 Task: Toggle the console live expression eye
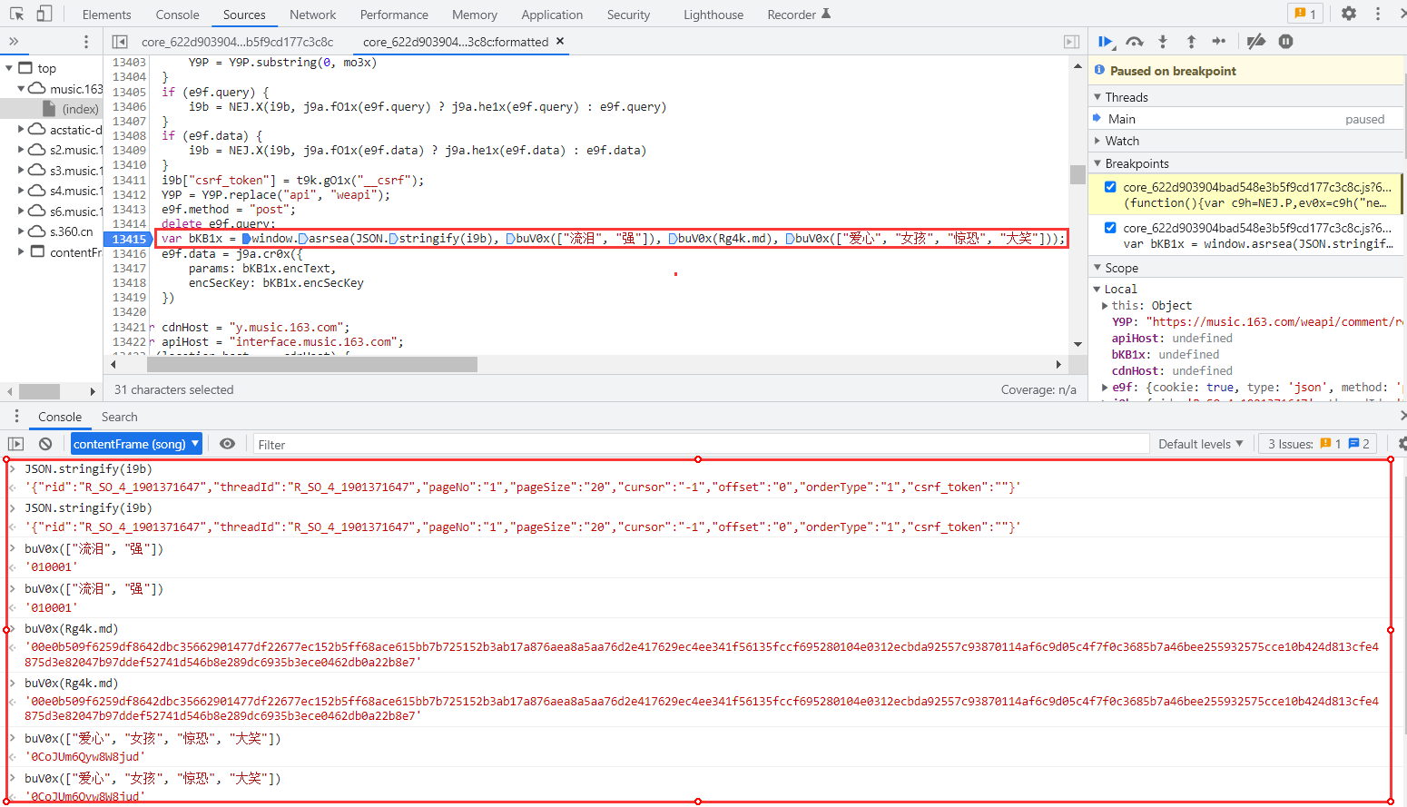227,444
